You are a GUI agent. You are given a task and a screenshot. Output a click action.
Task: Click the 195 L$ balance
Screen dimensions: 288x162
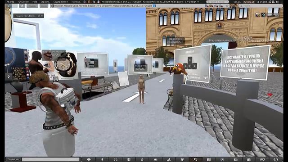(237, 2)
